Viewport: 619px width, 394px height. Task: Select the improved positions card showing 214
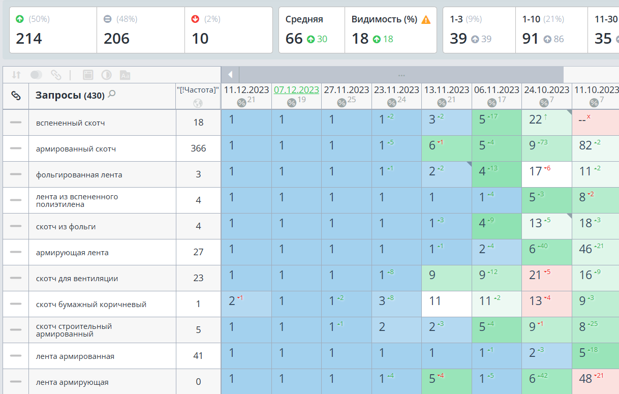point(53,31)
